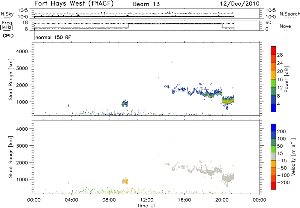
Task: Pick the Velocity segment between -50 and -100
Action: click(273, 171)
